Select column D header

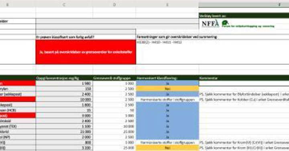(x=114, y=5)
